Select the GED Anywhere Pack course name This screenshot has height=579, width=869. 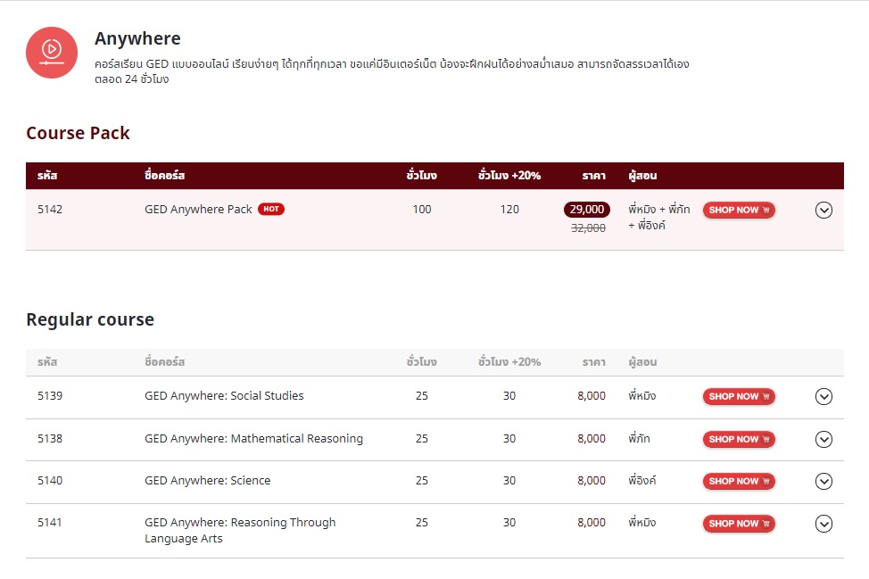click(198, 210)
